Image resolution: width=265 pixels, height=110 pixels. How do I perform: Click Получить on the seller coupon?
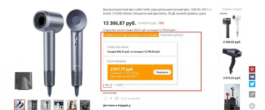click(162, 72)
